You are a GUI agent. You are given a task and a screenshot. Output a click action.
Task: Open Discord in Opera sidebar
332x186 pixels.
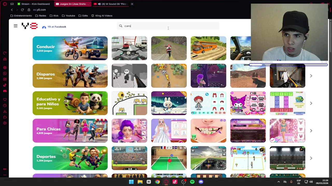pos(5,91)
